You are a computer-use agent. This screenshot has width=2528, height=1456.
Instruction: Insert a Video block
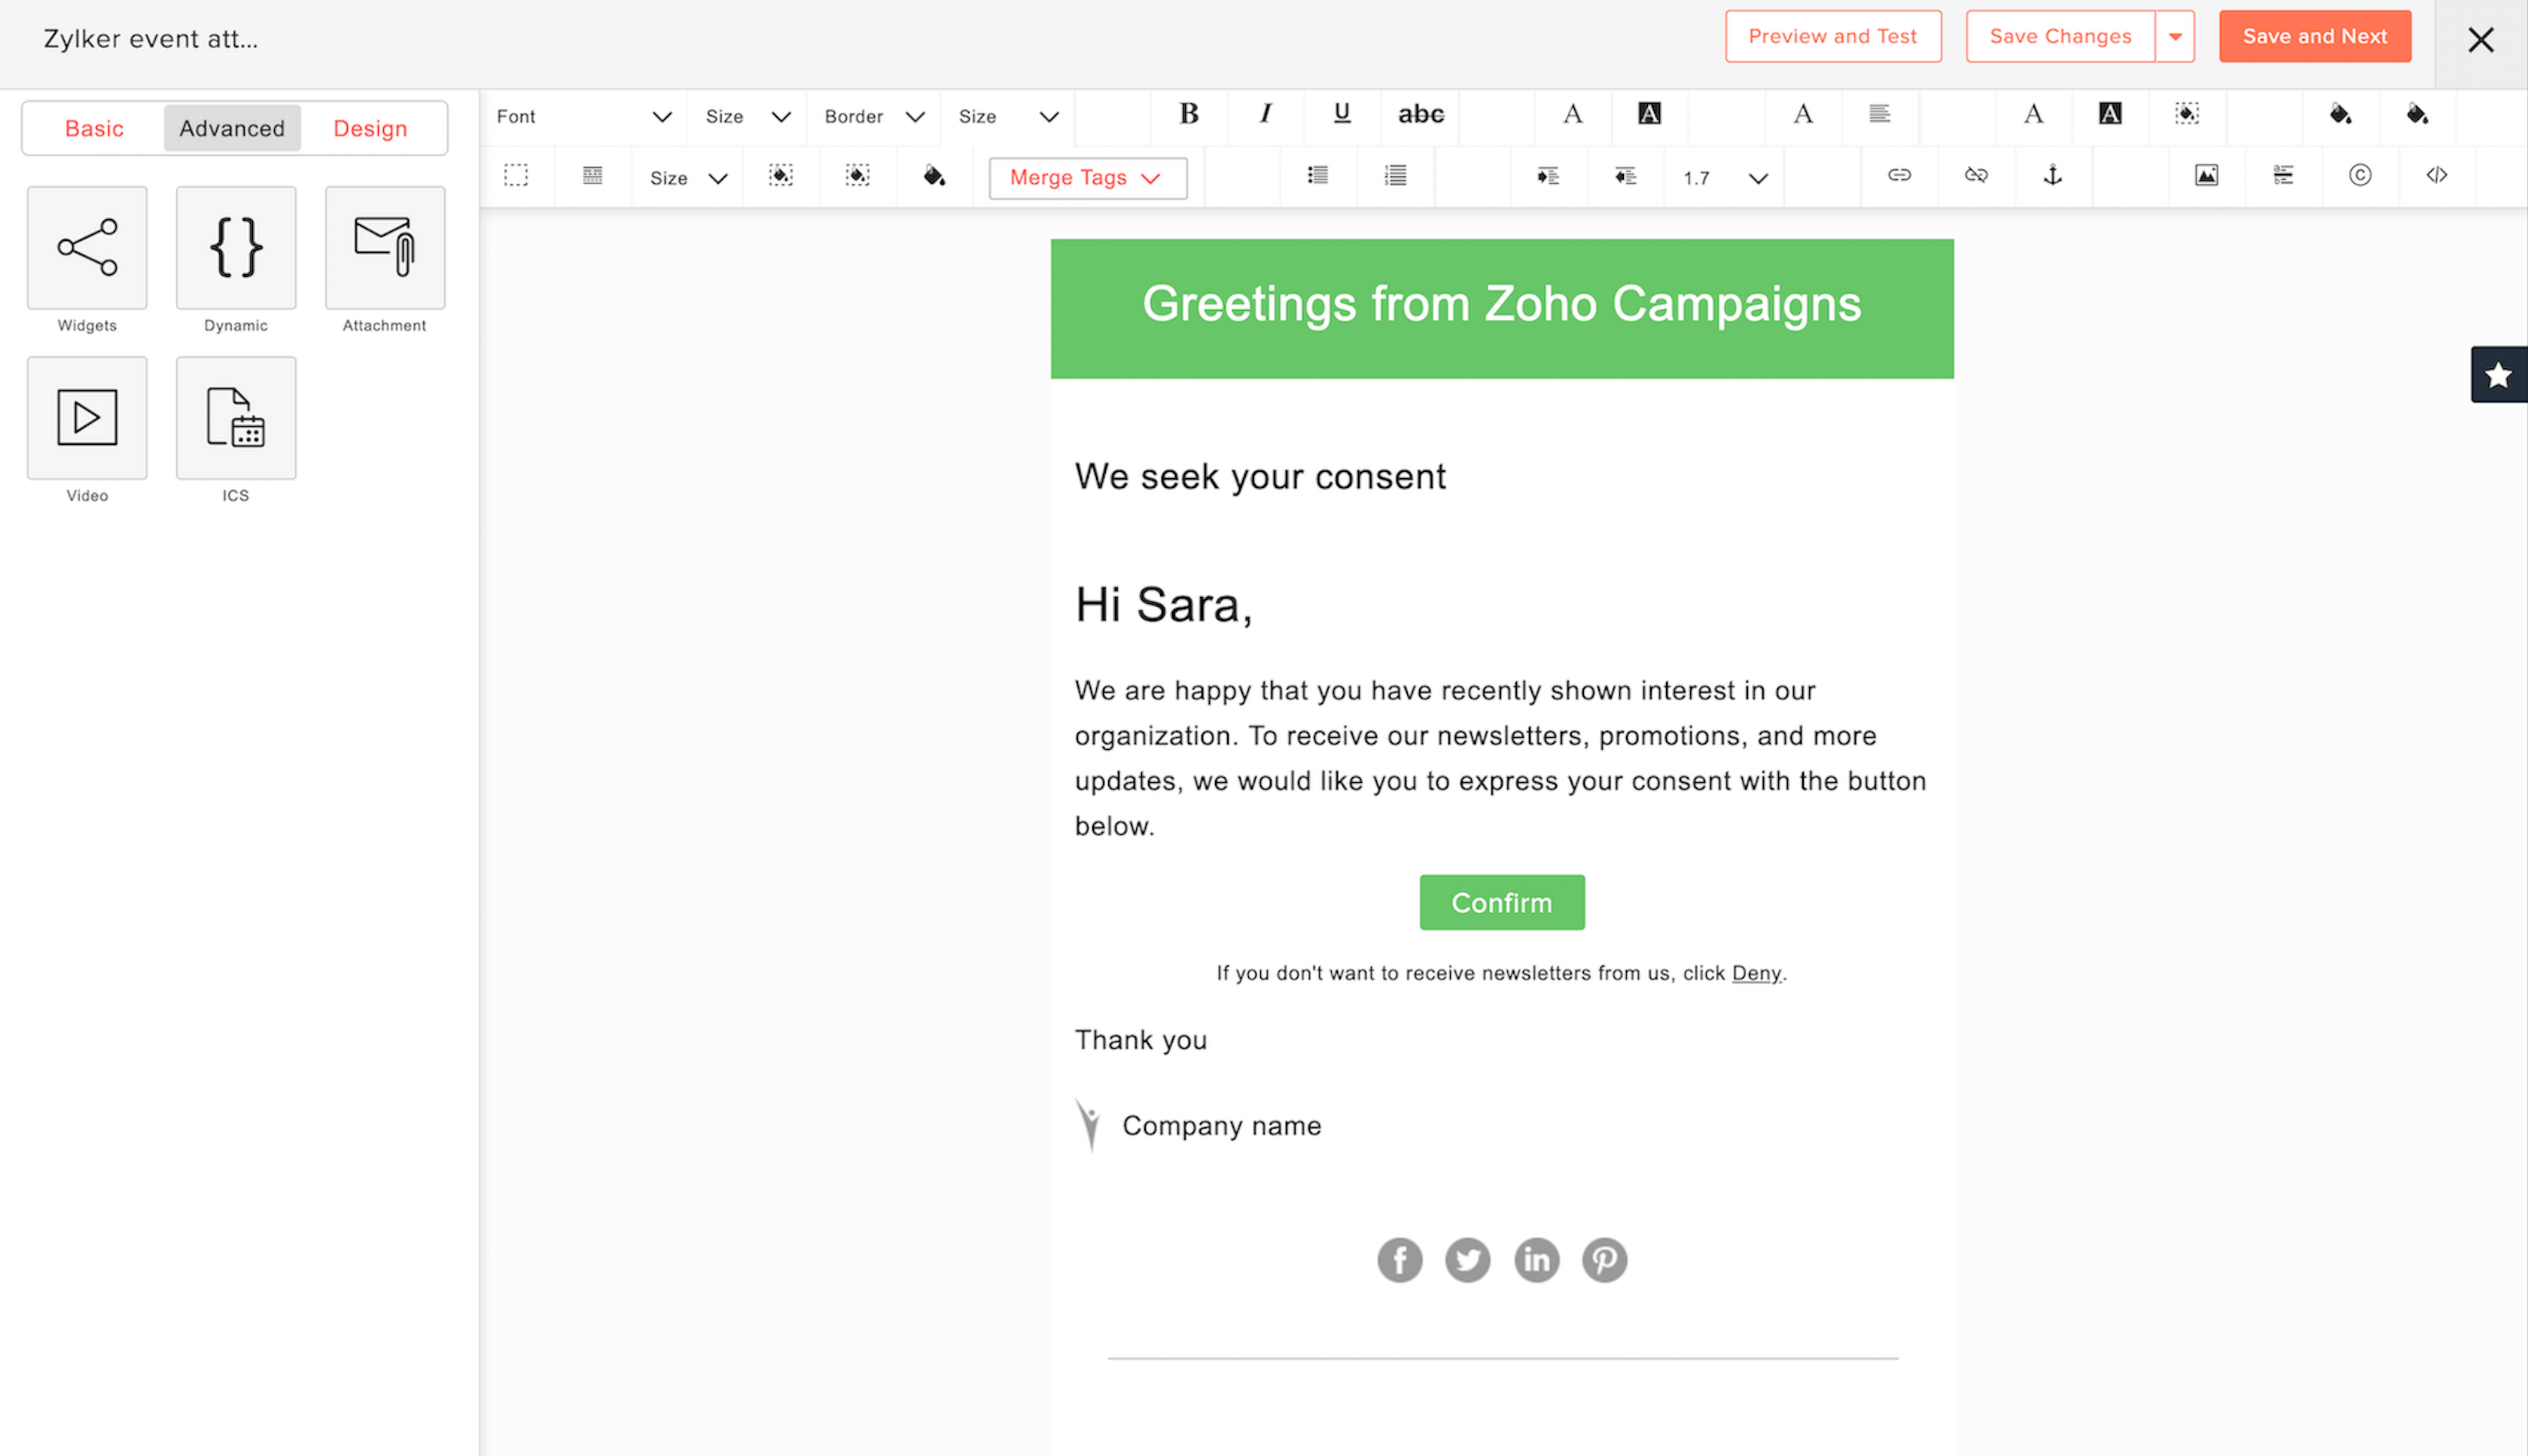(87, 417)
